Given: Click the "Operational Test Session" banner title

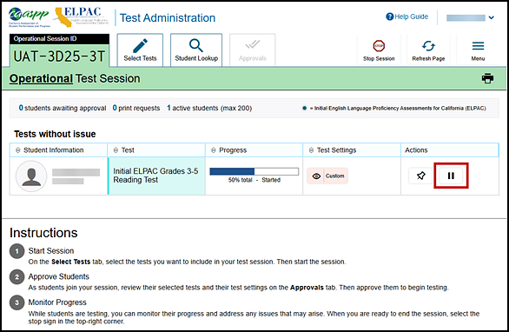Looking at the screenshot, I should pos(75,78).
